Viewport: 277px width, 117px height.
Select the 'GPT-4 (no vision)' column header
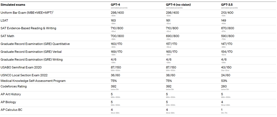179,5
